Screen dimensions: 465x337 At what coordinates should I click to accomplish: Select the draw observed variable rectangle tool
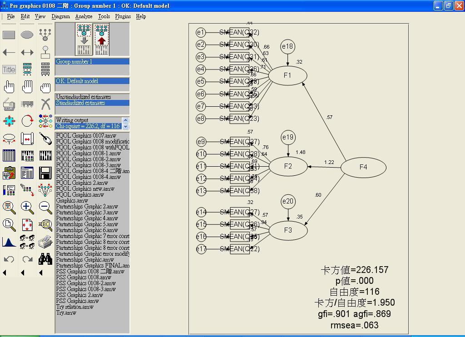click(x=9, y=35)
